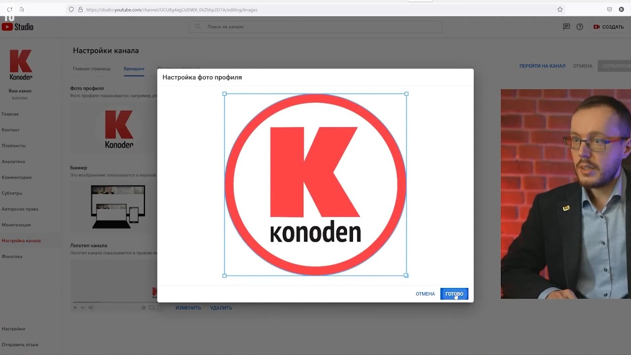Click Изменить under channel logo

pyautogui.click(x=188, y=308)
